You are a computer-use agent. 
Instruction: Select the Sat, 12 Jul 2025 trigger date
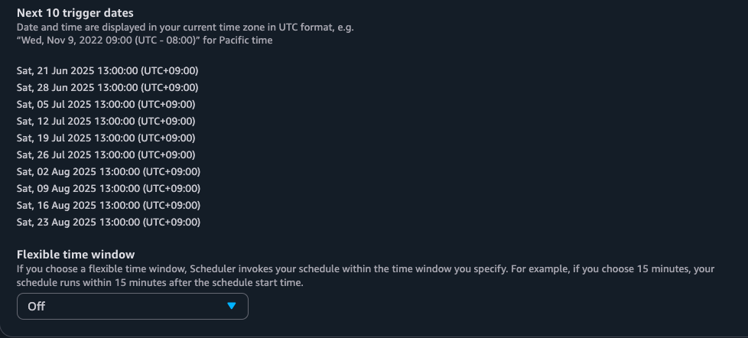106,121
